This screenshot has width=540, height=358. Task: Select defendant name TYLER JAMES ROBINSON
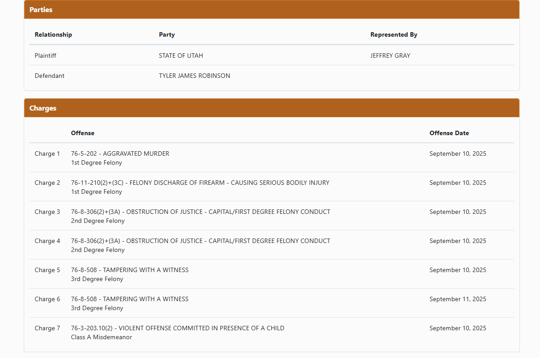pos(194,76)
